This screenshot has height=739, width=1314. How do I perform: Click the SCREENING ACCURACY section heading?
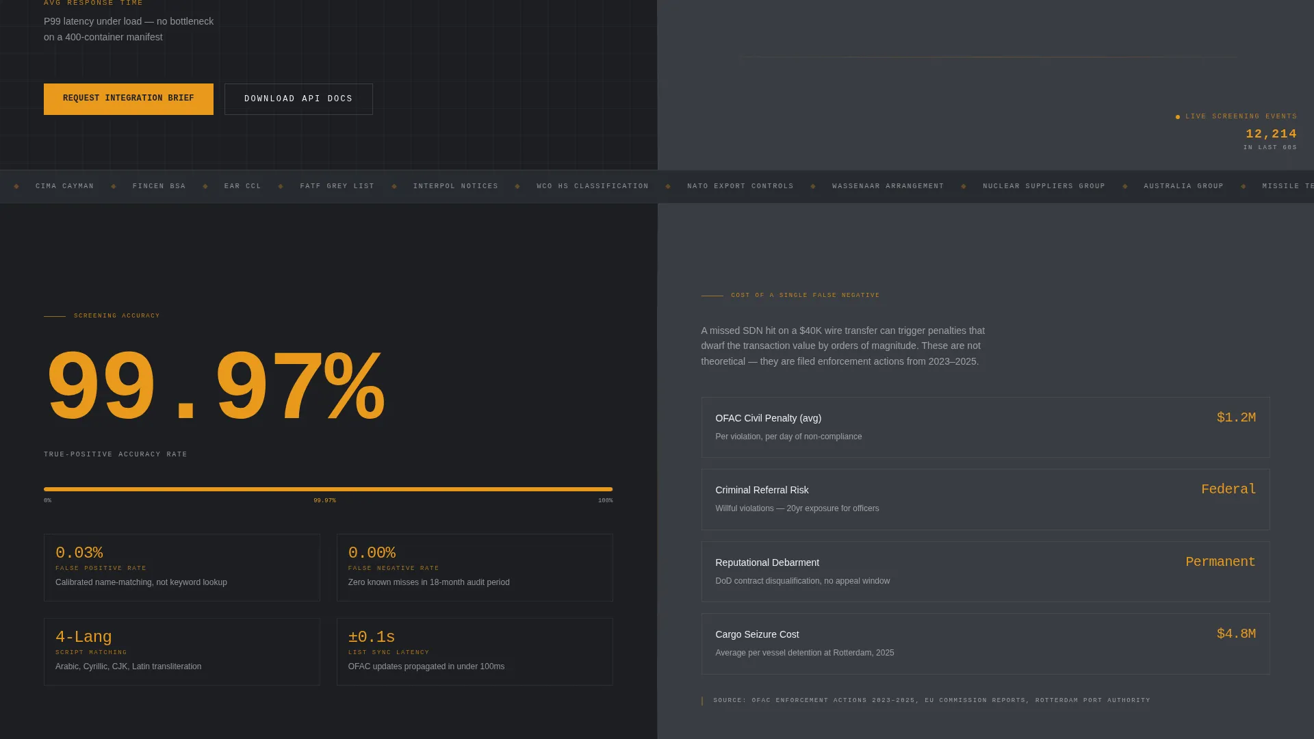click(x=117, y=316)
